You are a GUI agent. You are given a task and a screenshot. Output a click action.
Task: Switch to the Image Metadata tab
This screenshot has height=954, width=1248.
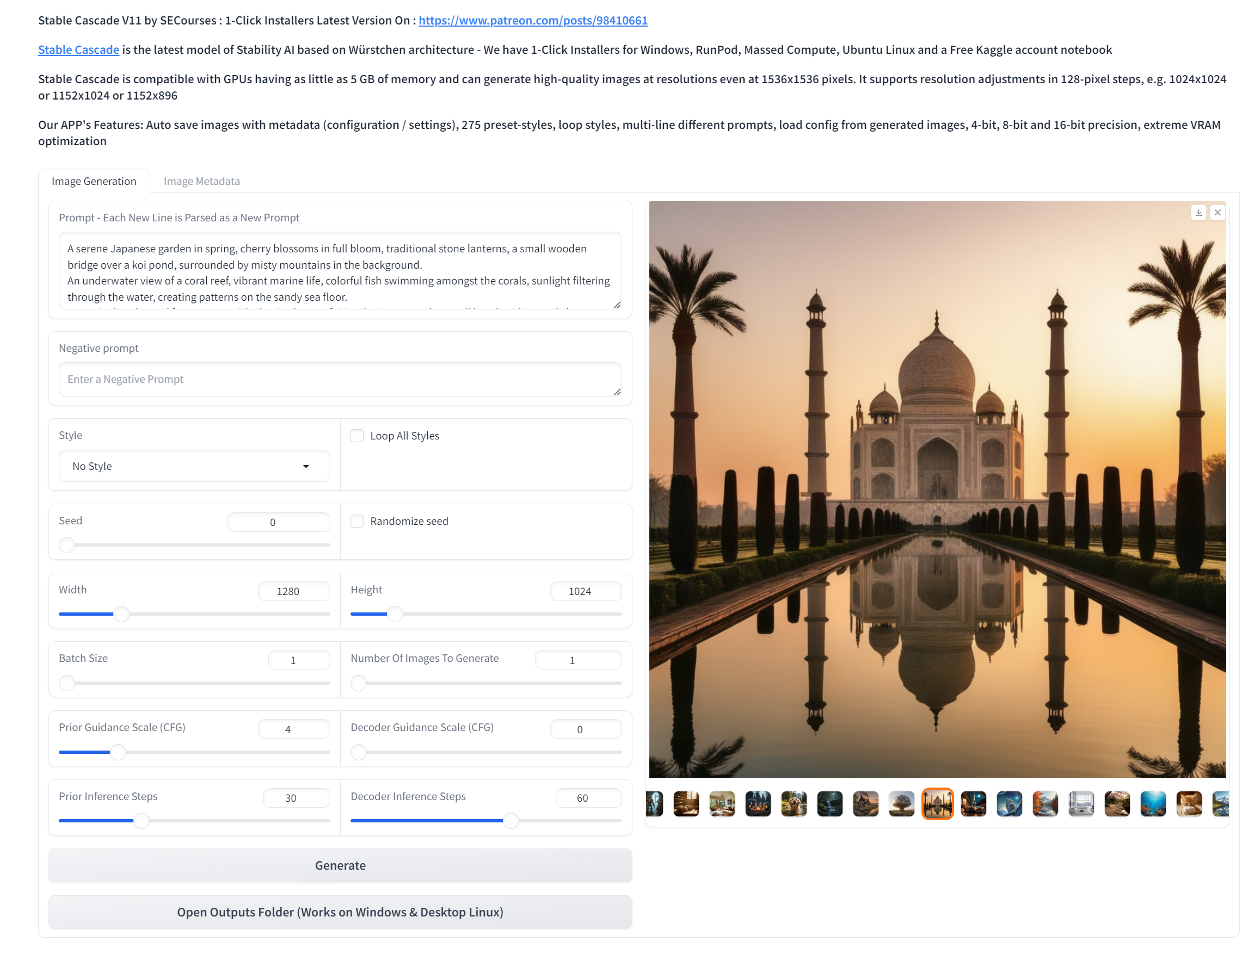coord(202,181)
